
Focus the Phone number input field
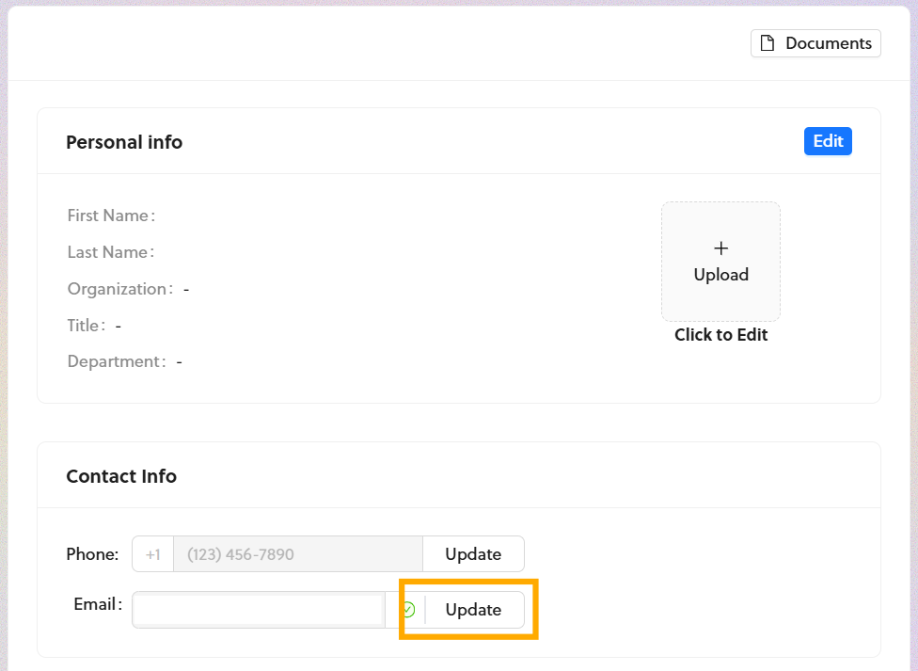297,554
